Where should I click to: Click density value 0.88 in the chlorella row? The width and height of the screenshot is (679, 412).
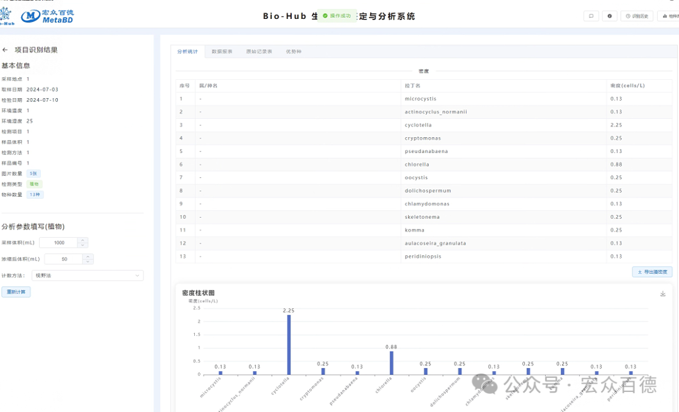tap(616, 165)
